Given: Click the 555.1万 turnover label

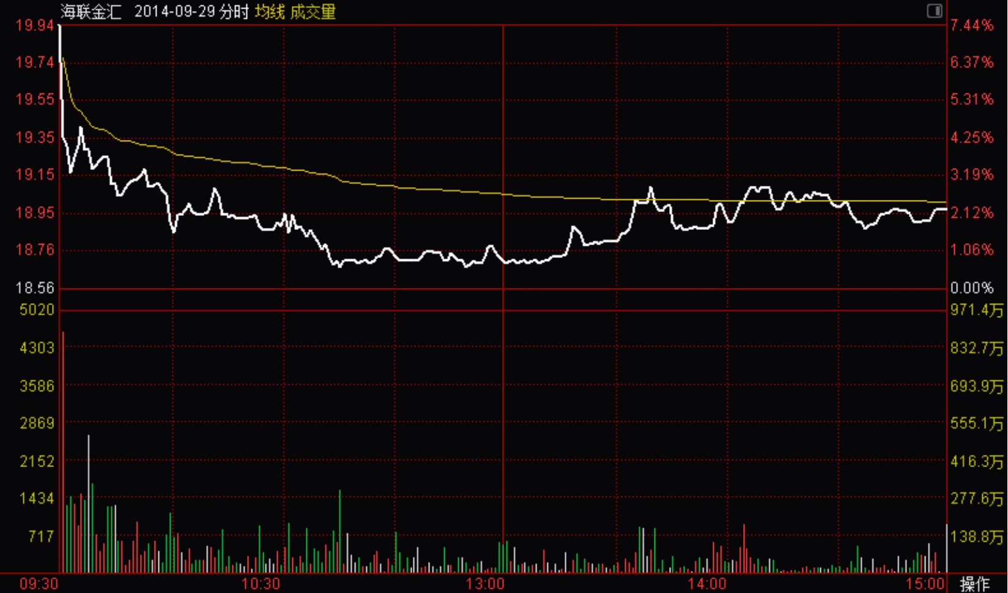Looking at the screenshot, I should (x=977, y=423).
